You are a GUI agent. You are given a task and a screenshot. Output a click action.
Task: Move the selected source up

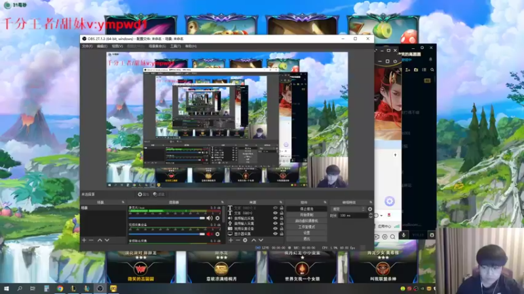253,240
